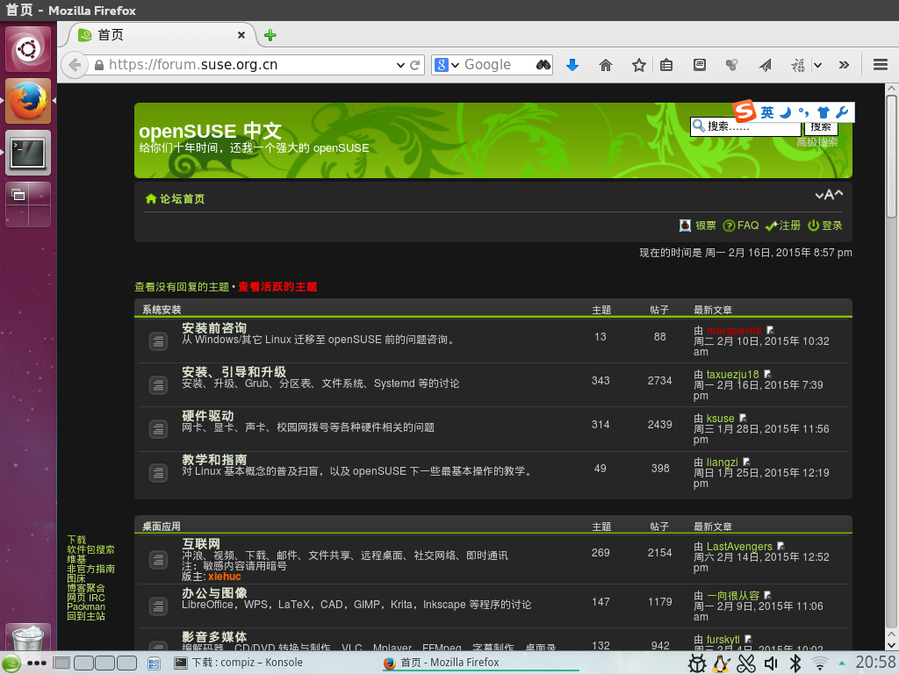View latest post icon next to taxuezju18
Viewport: 899px width, 674px height.
tap(767, 374)
